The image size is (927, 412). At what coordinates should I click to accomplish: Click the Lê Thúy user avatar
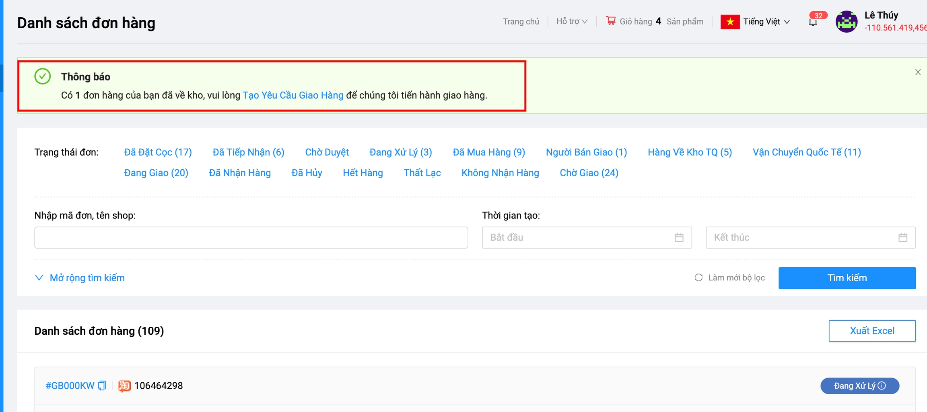point(846,22)
